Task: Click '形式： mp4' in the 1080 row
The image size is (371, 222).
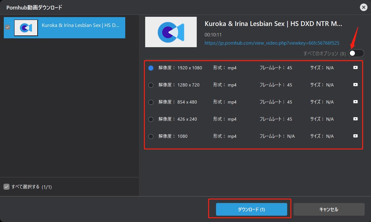Action: point(225,136)
